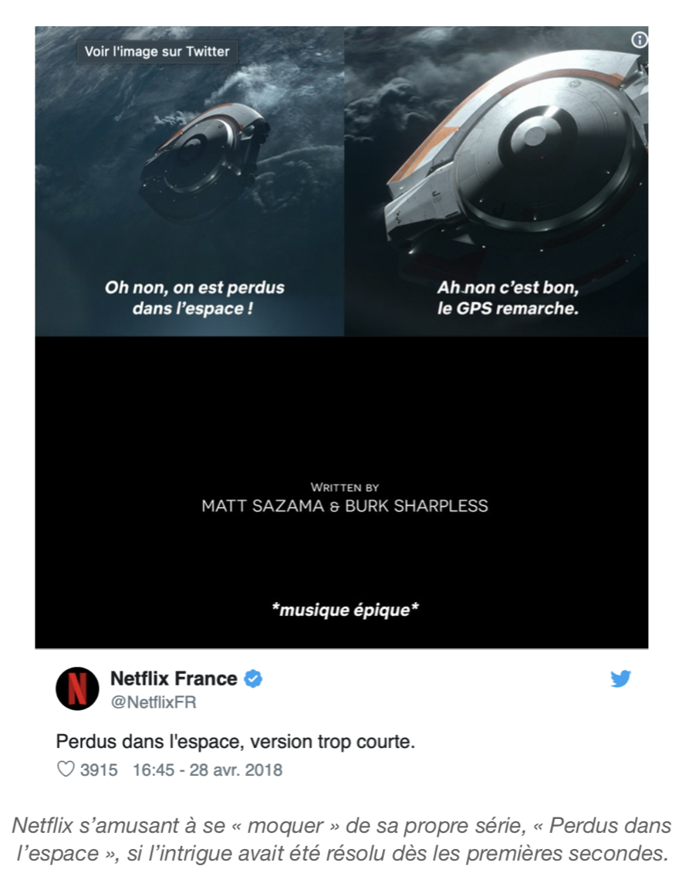699x883 pixels.
Task: Like the tweet with the heart icon
Action: (x=66, y=770)
